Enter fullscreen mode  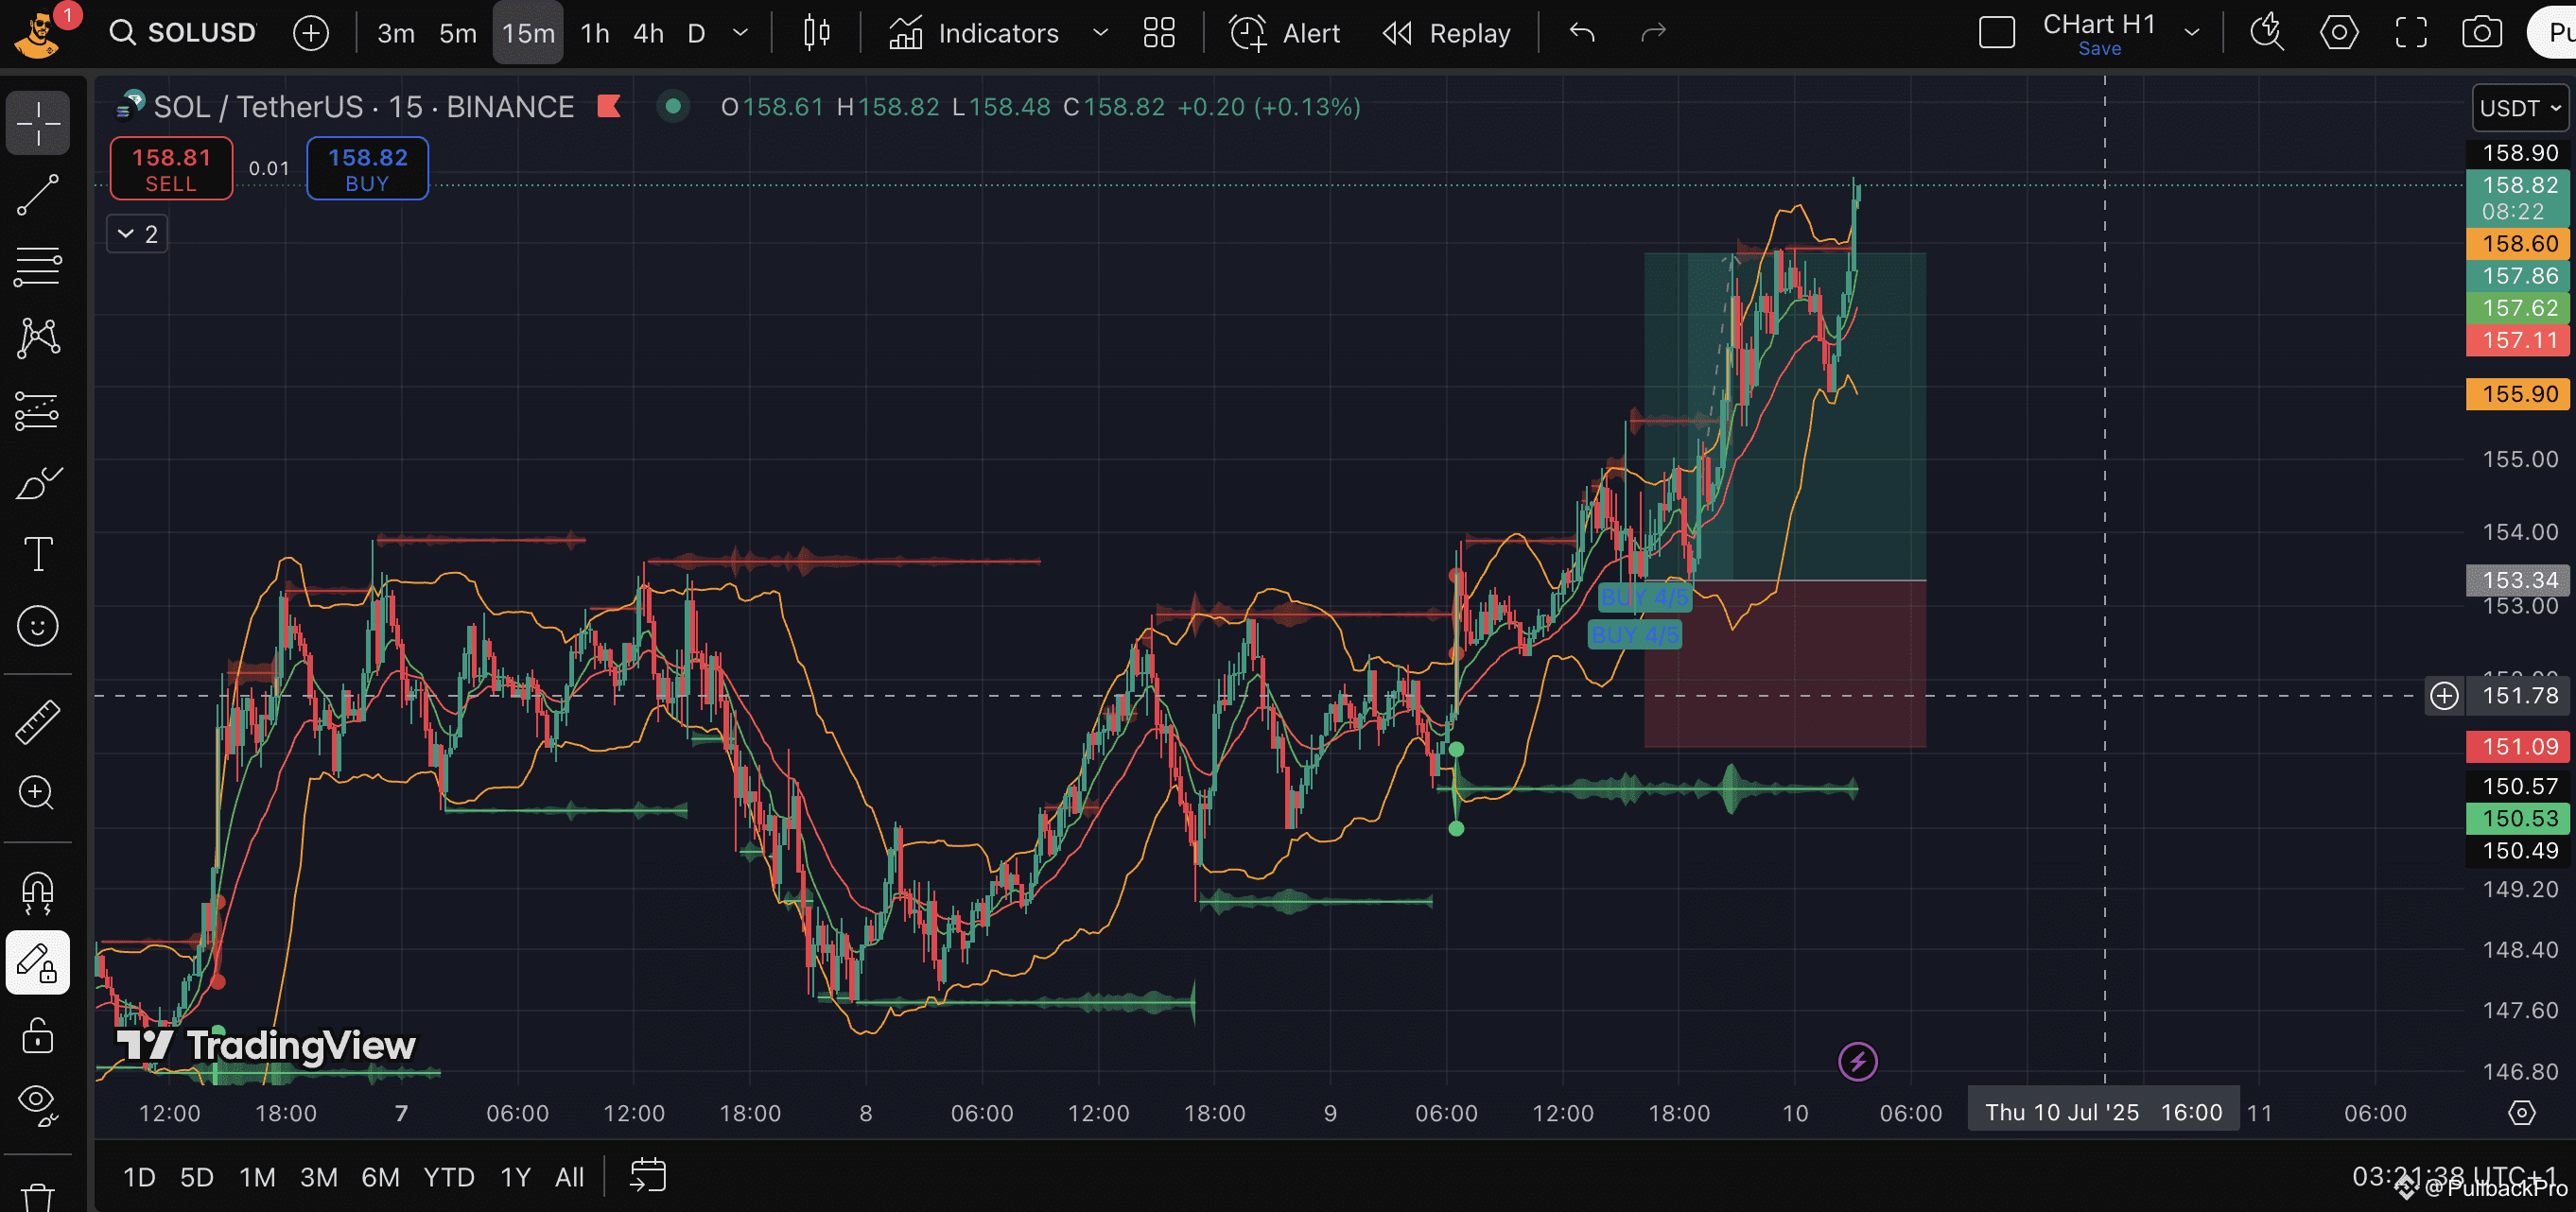(2411, 33)
